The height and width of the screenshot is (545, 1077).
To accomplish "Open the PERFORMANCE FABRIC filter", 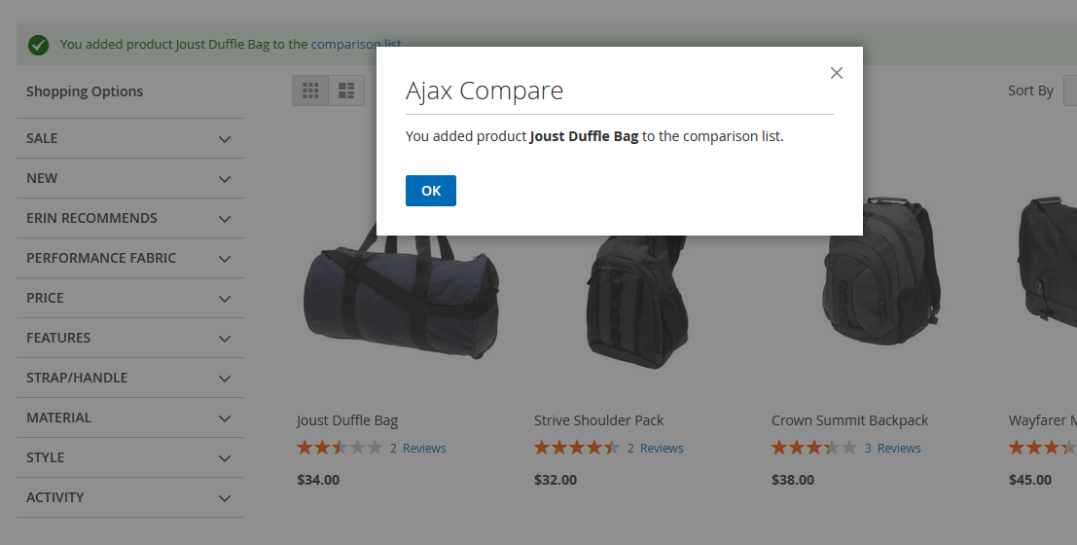I will click(x=225, y=259).
